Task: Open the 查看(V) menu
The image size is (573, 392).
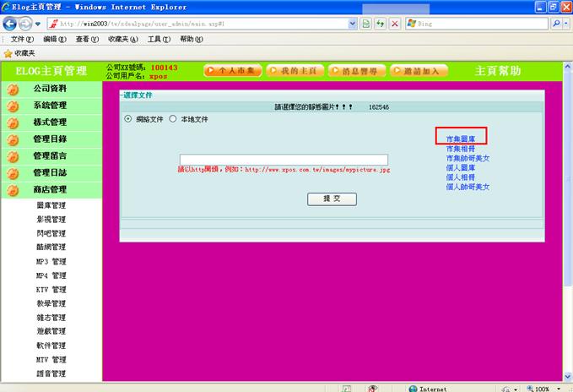Action: coord(87,39)
